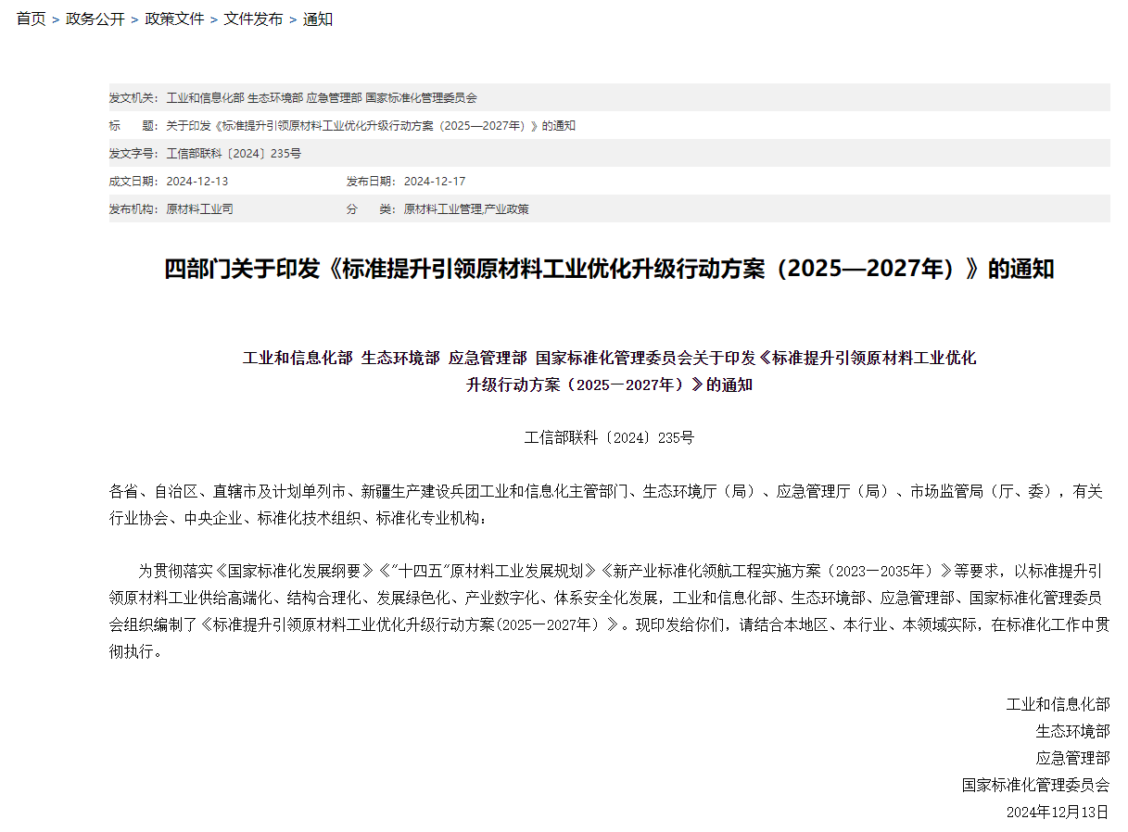This screenshot has height=832, width=1128.
Task: Click 原材料工业司 in 发布机构 field
Action: [x=199, y=208]
